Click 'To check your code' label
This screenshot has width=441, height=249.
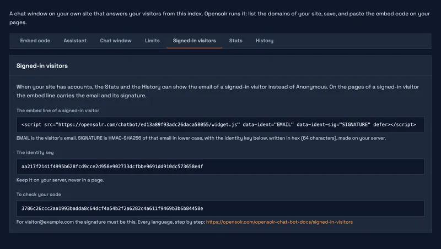pos(39,195)
